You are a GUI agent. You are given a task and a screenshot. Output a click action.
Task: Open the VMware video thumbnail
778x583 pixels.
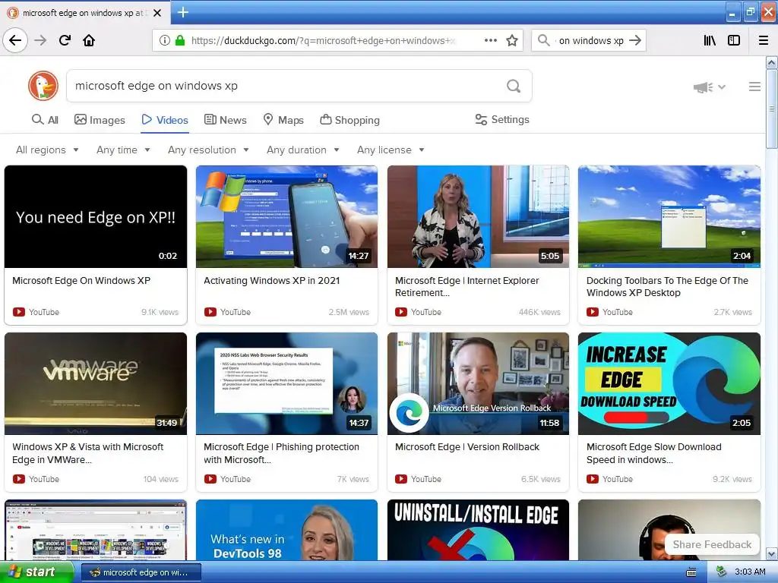pos(96,383)
